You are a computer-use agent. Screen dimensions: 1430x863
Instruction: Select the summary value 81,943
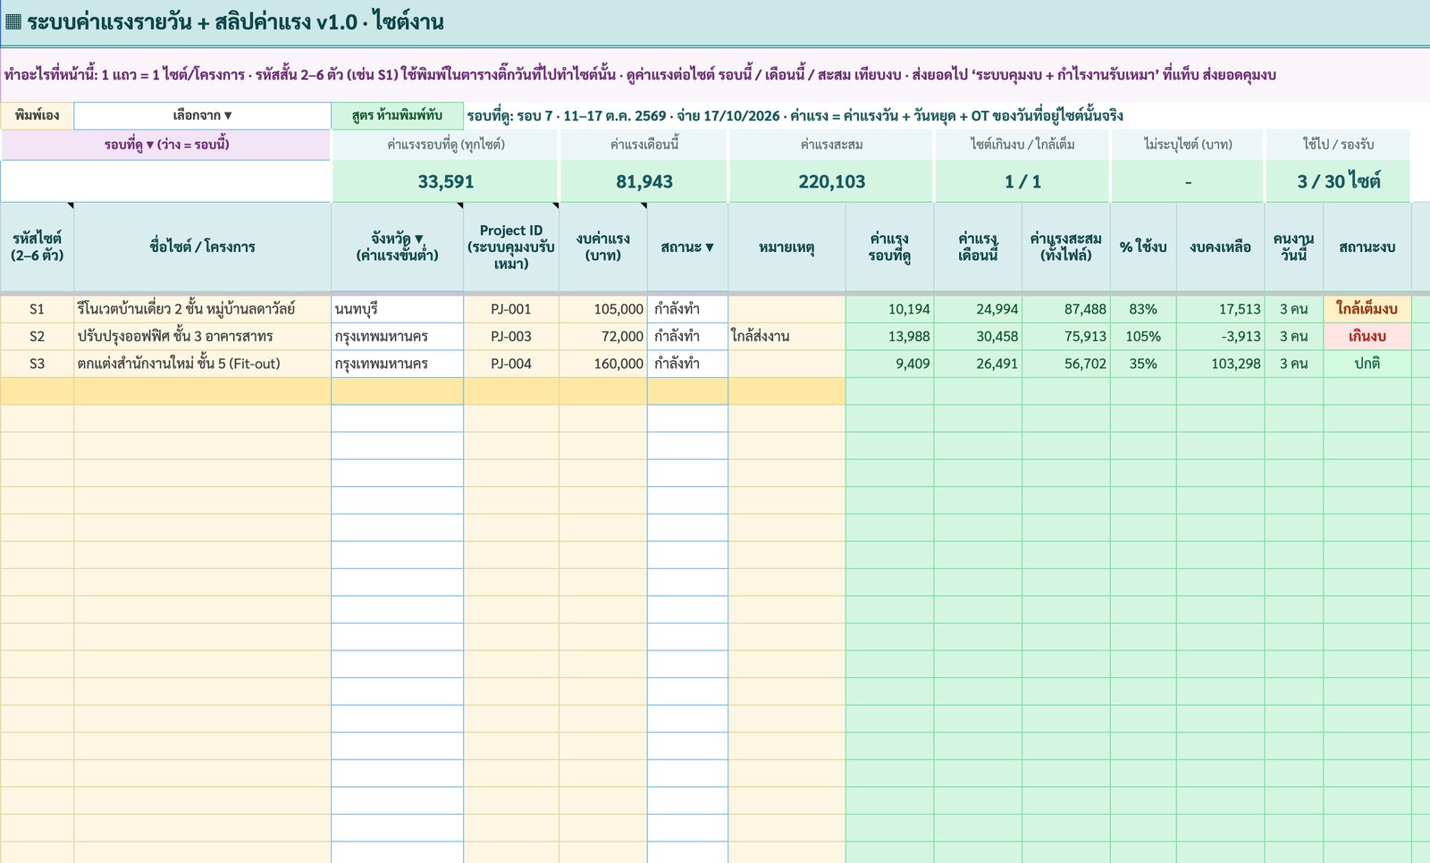(x=644, y=181)
